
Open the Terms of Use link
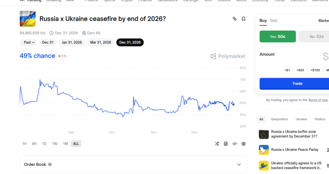click(x=318, y=100)
